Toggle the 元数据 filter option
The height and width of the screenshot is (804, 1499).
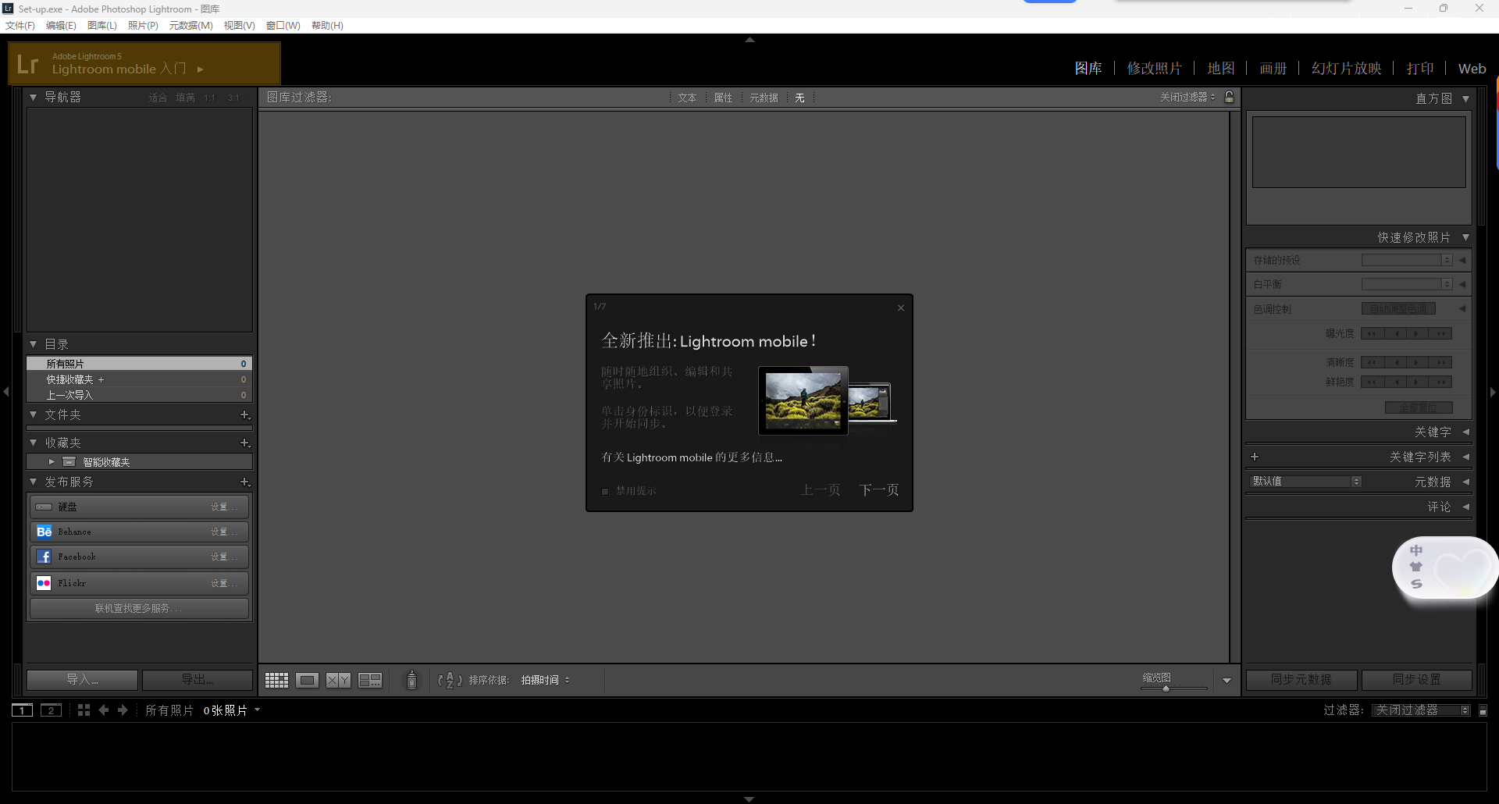pyautogui.click(x=764, y=97)
